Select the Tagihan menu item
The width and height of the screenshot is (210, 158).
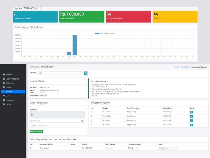coord(8,87)
